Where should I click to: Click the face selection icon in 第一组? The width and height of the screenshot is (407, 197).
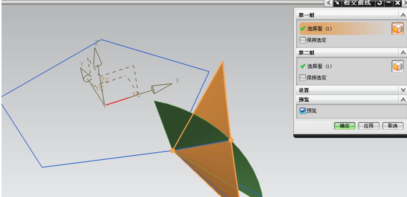[x=398, y=29]
